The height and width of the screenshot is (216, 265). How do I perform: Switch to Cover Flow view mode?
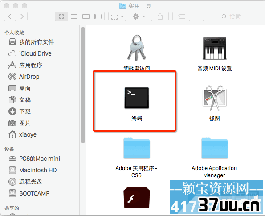(x=98, y=16)
